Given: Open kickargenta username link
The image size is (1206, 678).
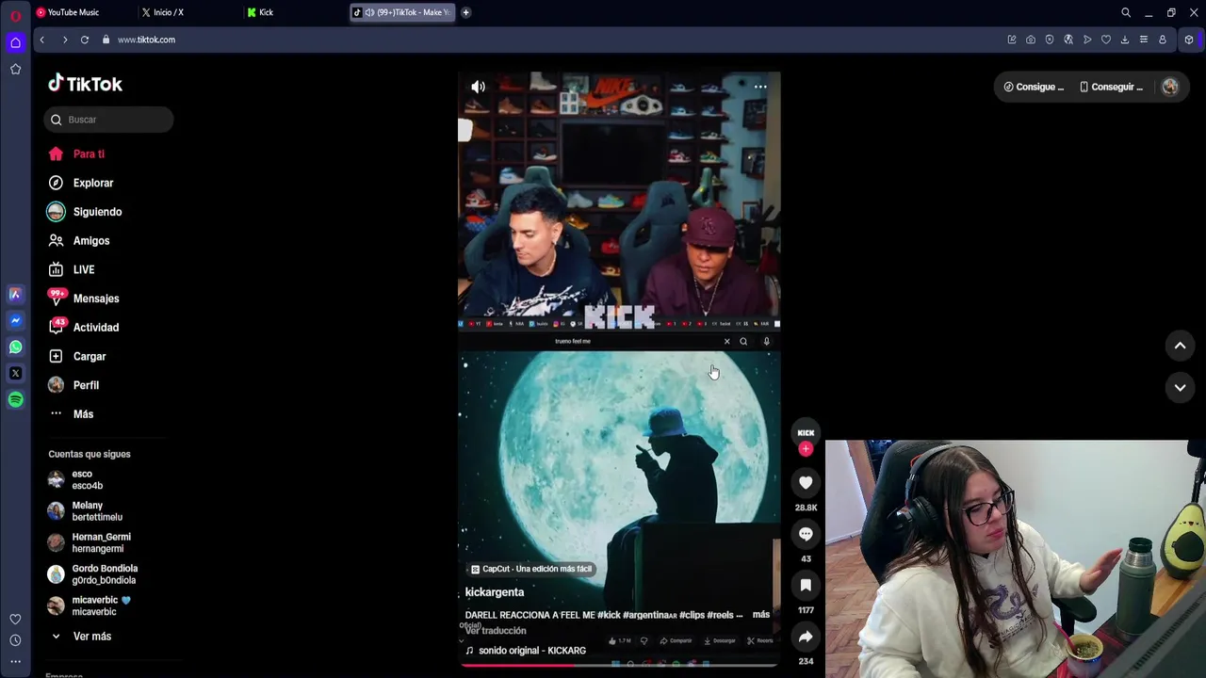Looking at the screenshot, I should (495, 592).
